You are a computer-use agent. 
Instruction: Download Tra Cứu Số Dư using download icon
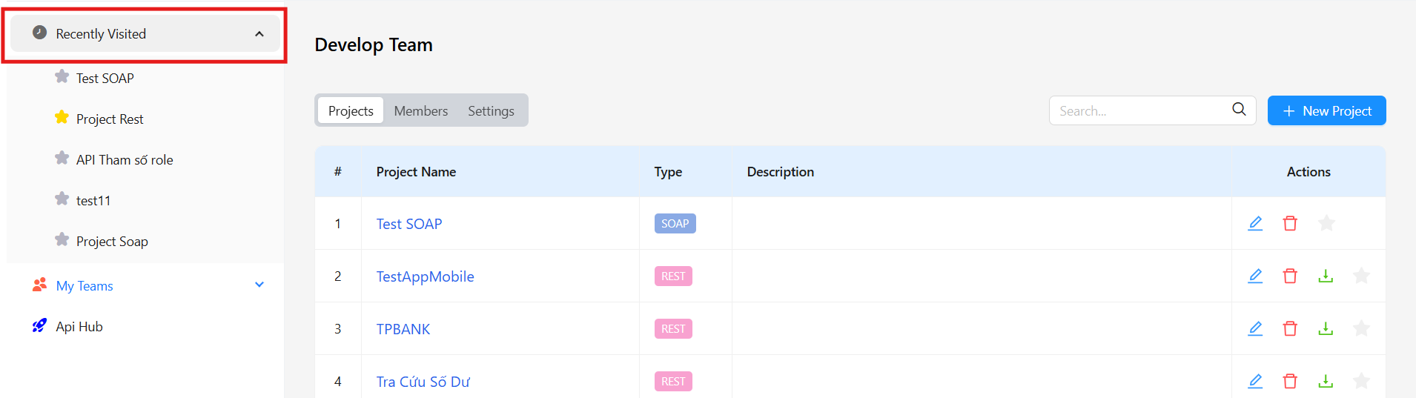tap(1326, 381)
